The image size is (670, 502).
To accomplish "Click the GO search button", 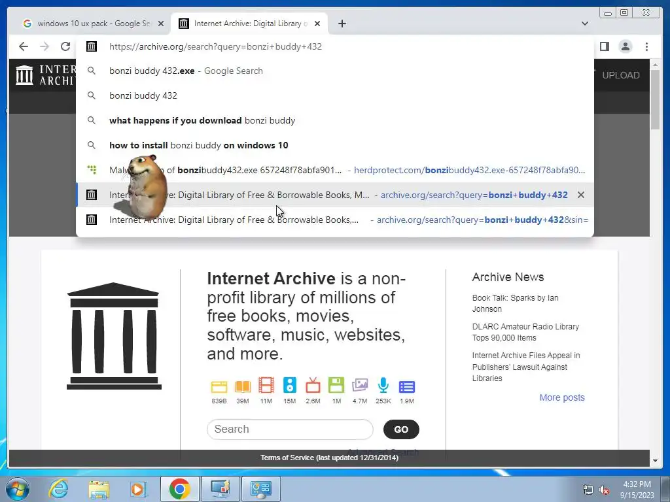I will [x=401, y=429].
